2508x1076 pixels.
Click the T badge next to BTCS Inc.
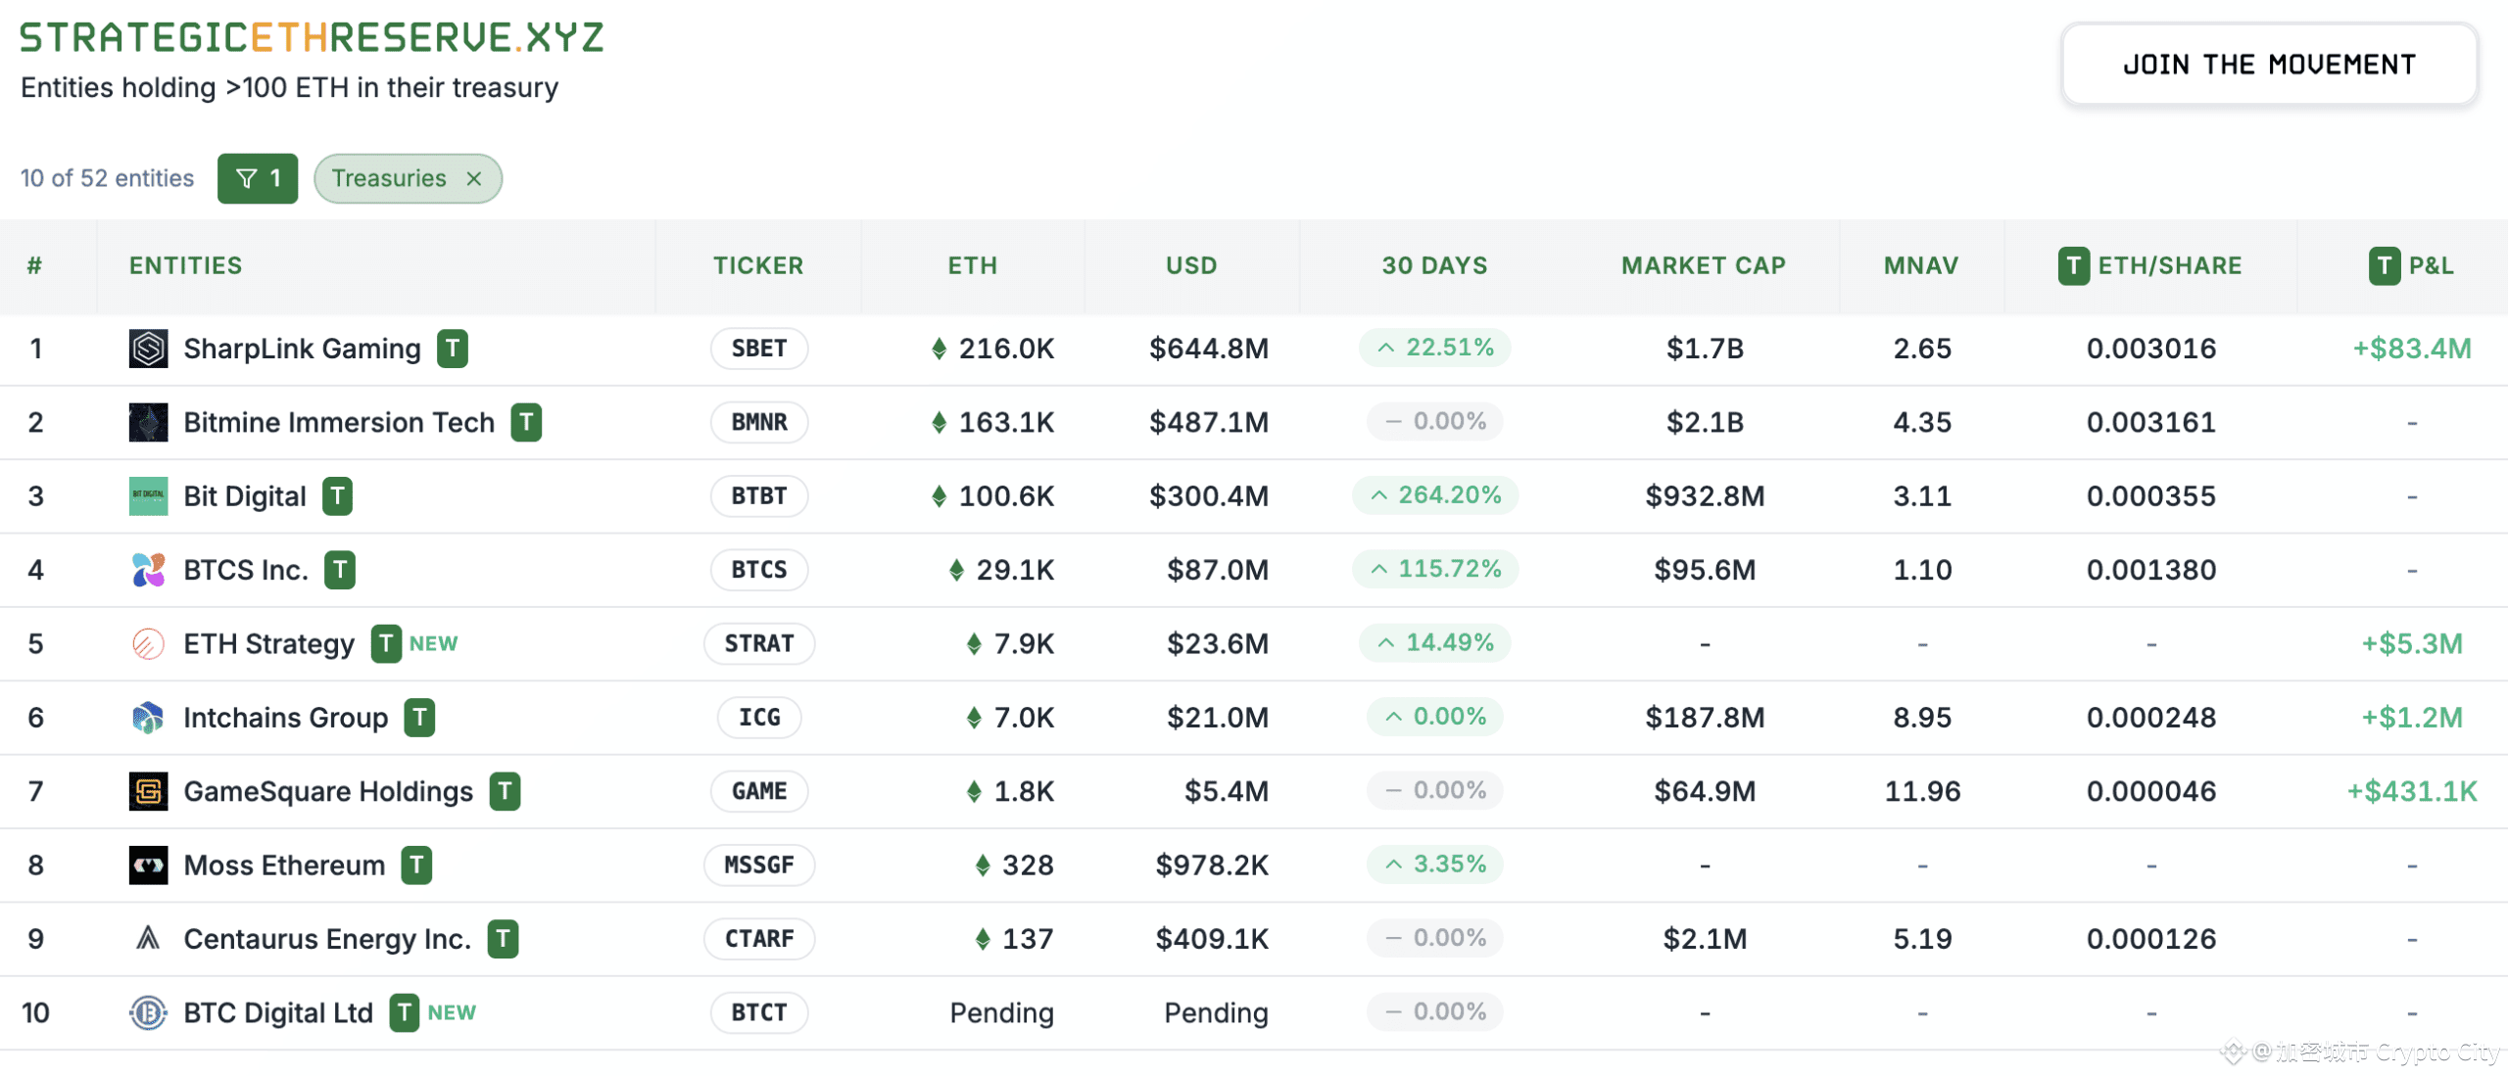(x=339, y=570)
